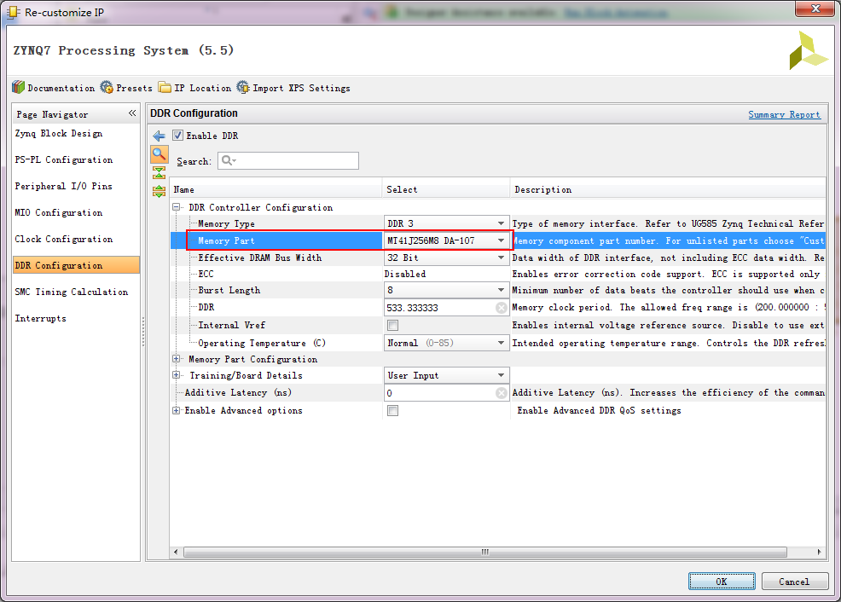The width and height of the screenshot is (841, 602).
Task: Expand Training/Board Details node
Action: tap(176, 375)
